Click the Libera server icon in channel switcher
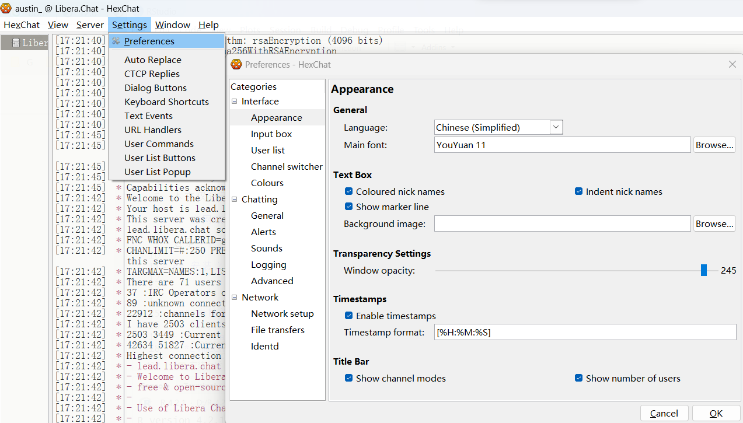Image resolution: width=743 pixels, height=423 pixels. (16, 43)
